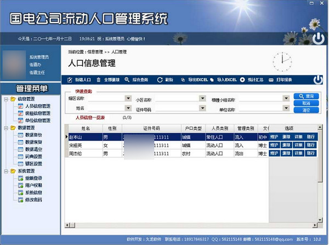The width and height of the screenshot is (329, 245).
Task: Click the 刷新 refresh icon
Action: (x=160, y=79)
